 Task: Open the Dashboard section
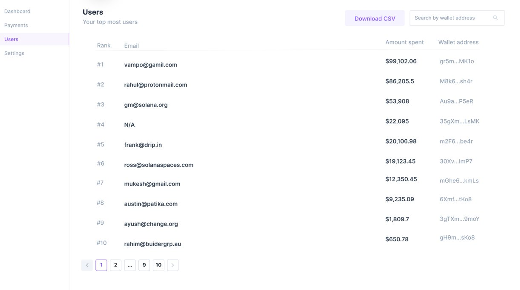click(17, 11)
